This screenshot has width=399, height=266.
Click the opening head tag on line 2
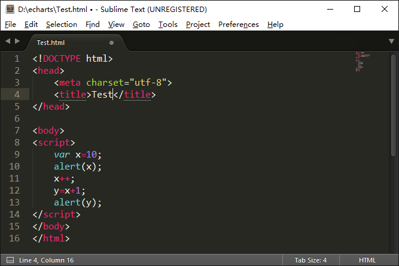48,71
